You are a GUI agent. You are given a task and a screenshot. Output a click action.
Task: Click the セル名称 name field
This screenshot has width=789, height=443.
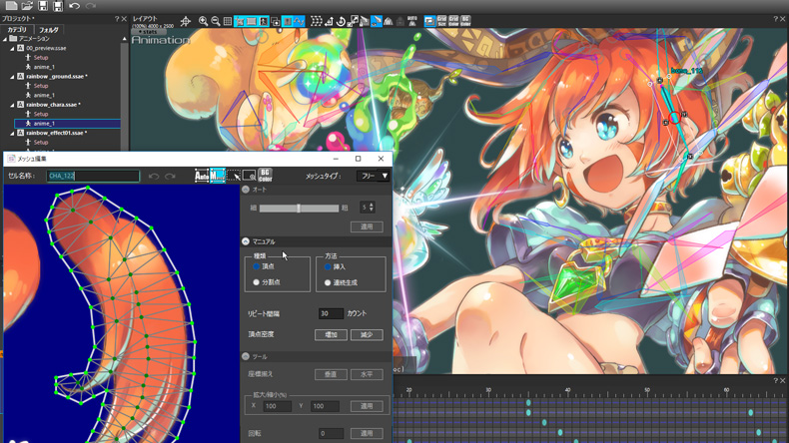[x=93, y=176]
